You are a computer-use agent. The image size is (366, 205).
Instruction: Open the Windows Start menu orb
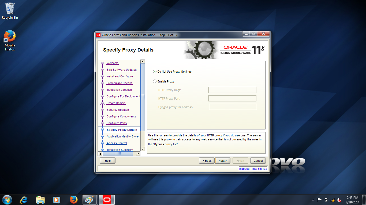click(7, 200)
